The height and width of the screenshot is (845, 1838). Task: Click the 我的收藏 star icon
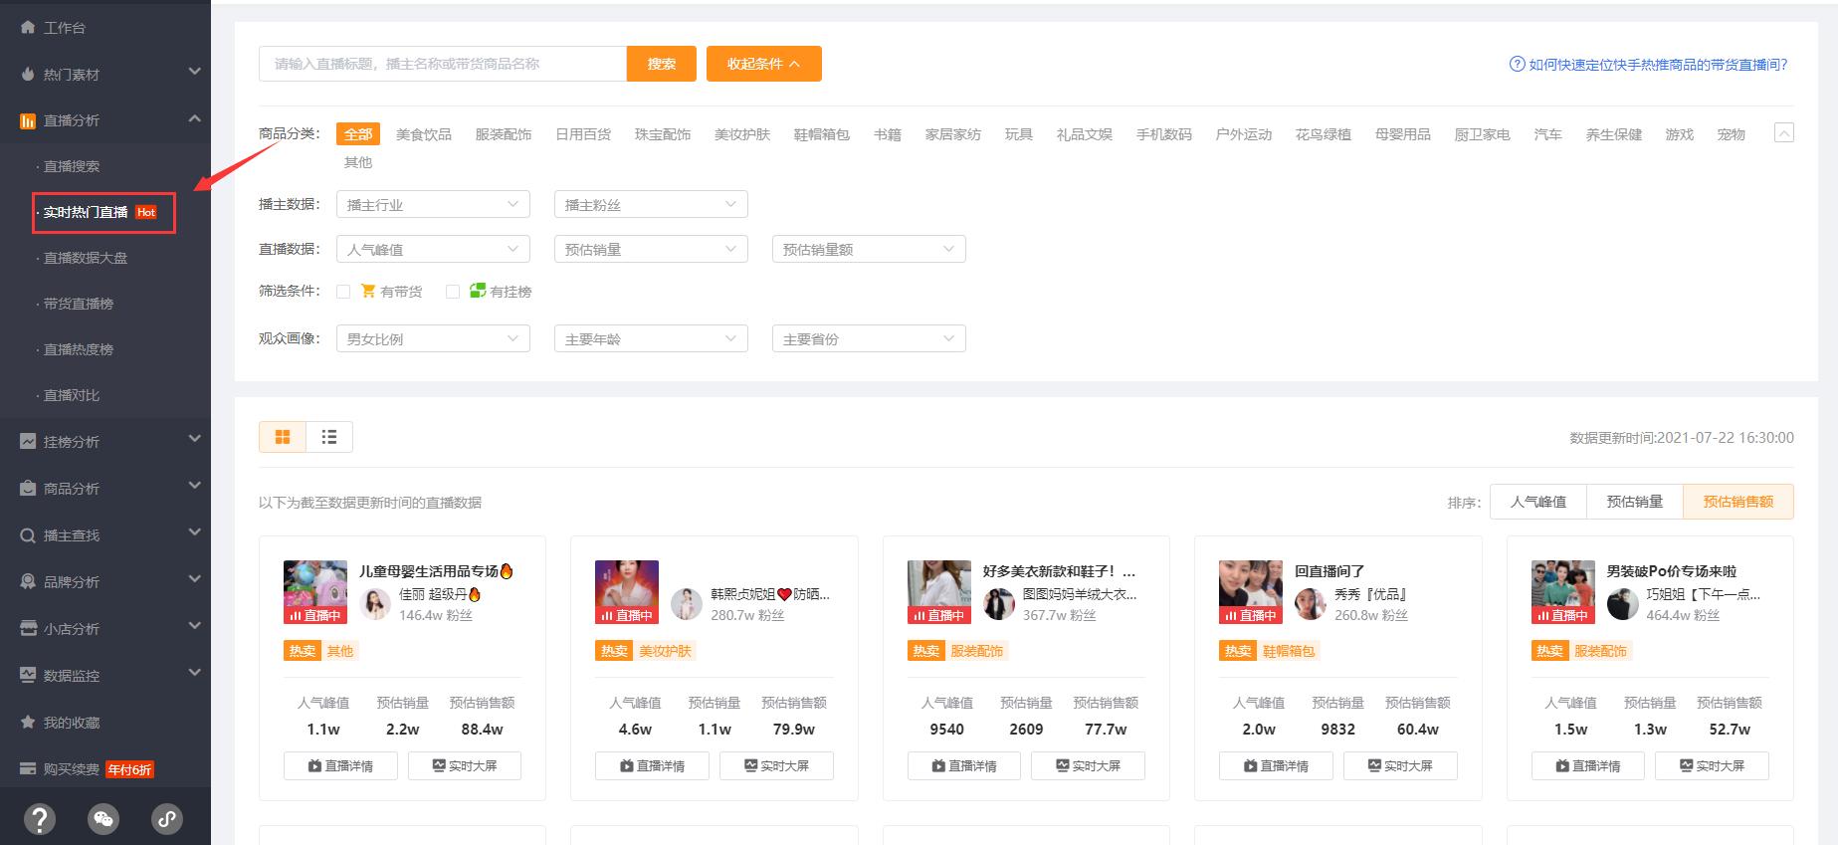pos(28,722)
